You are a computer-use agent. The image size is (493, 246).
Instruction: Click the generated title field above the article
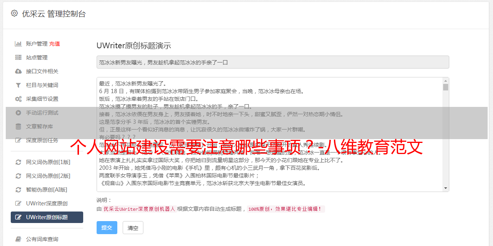(x=273, y=62)
